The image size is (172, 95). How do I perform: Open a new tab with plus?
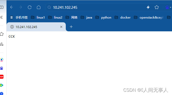(x=71, y=27)
